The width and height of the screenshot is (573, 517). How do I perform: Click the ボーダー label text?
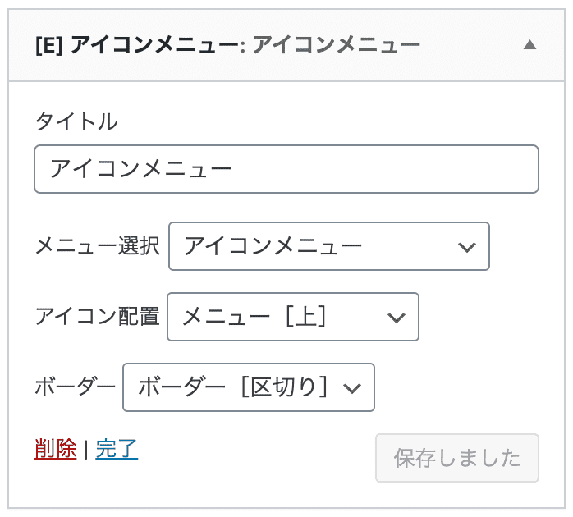point(76,387)
